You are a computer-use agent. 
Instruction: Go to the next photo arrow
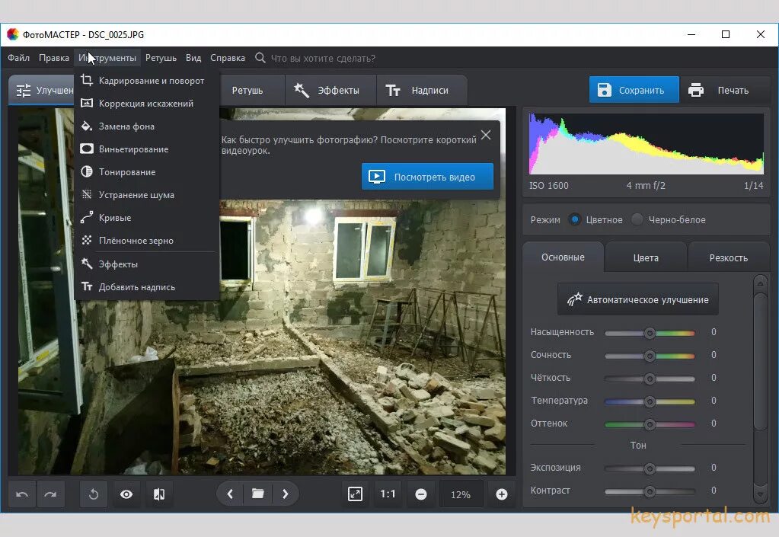click(285, 494)
